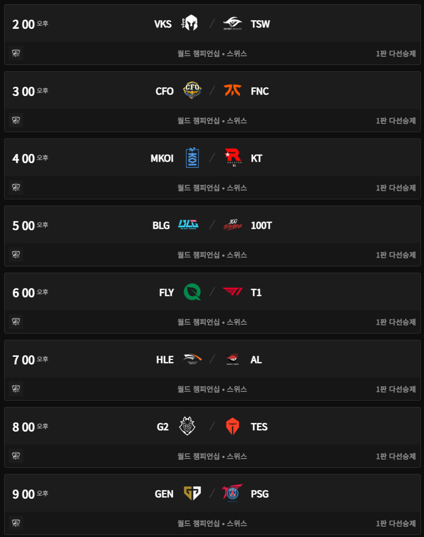
Task: Open the blue MKOI team logo
Action: click(x=192, y=158)
